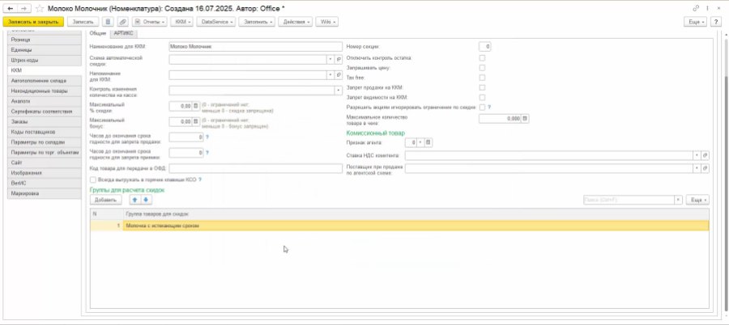
Task: Open the Действия dropdown
Action: tap(295, 22)
